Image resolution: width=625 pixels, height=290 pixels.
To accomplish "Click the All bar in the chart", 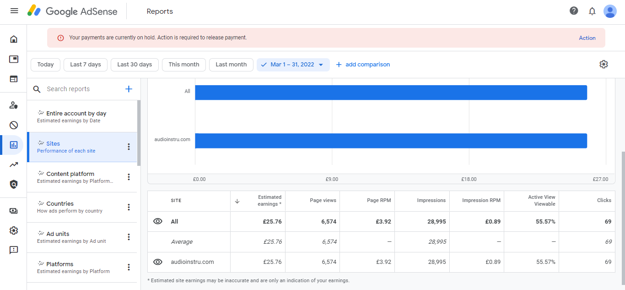I will pos(391,93).
